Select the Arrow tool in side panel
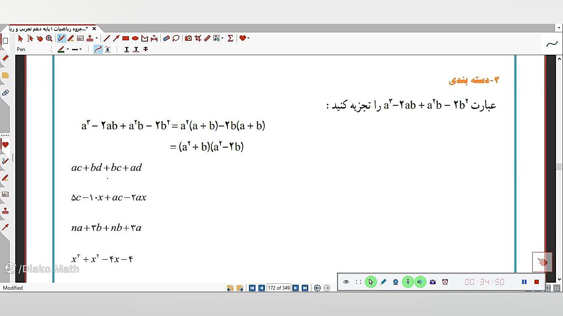This screenshot has width=563, height=316. (x=5, y=227)
